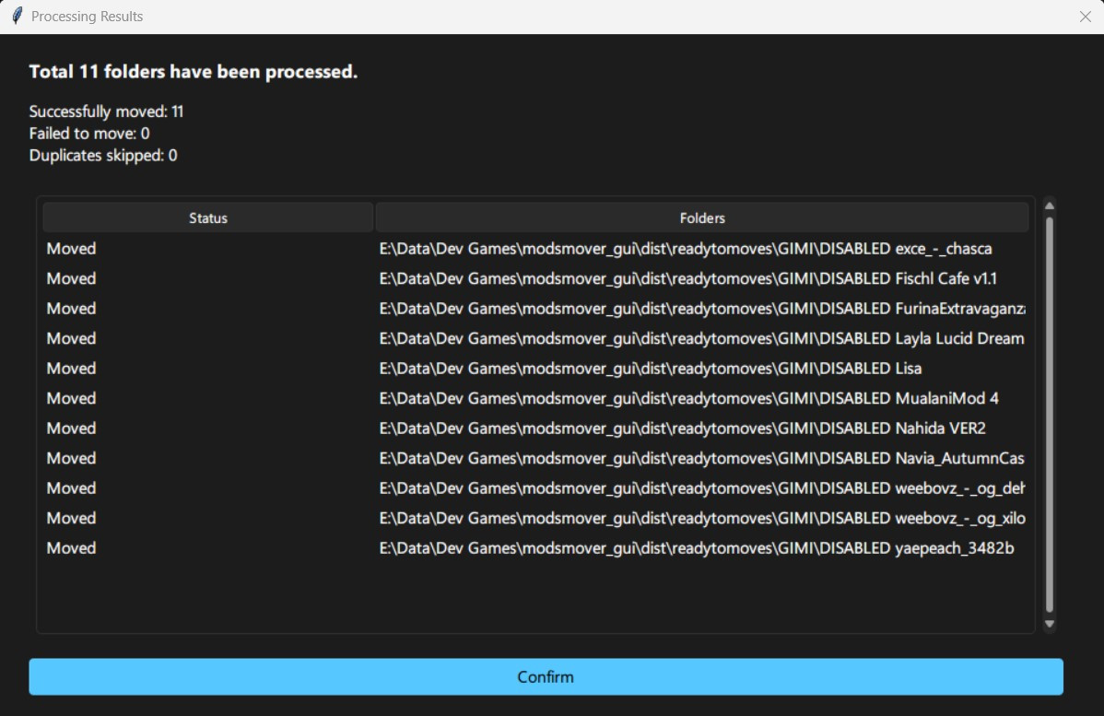
Task: Click the vertical scrollbar track
Action: (x=1050, y=415)
